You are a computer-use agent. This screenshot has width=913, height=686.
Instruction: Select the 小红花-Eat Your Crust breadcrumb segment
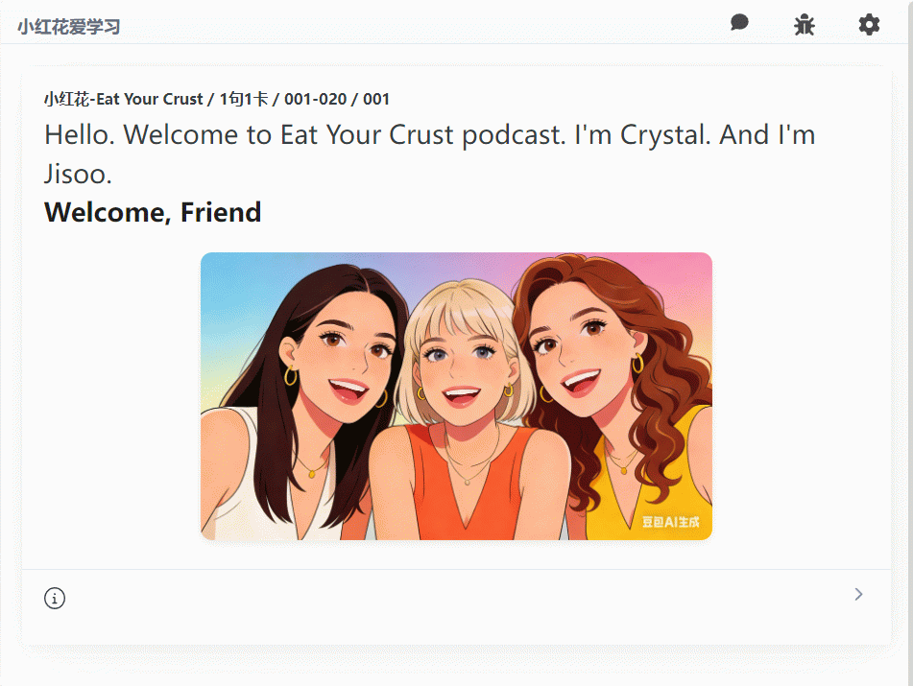pos(123,99)
